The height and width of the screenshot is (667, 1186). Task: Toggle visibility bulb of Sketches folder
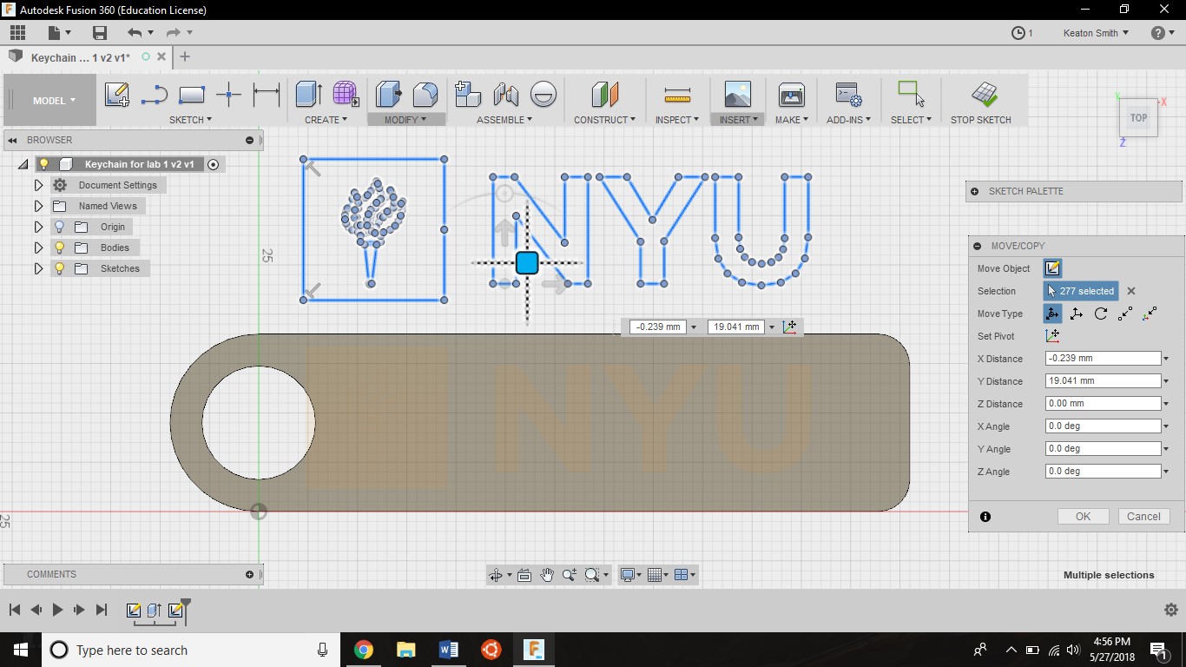(59, 268)
